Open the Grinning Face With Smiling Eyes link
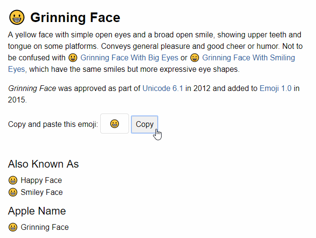The image size is (316, 238). coord(248,58)
